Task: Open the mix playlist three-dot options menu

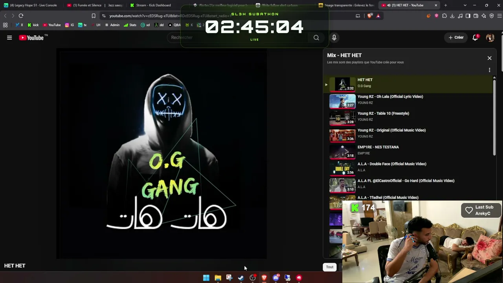Action: click(490, 70)
